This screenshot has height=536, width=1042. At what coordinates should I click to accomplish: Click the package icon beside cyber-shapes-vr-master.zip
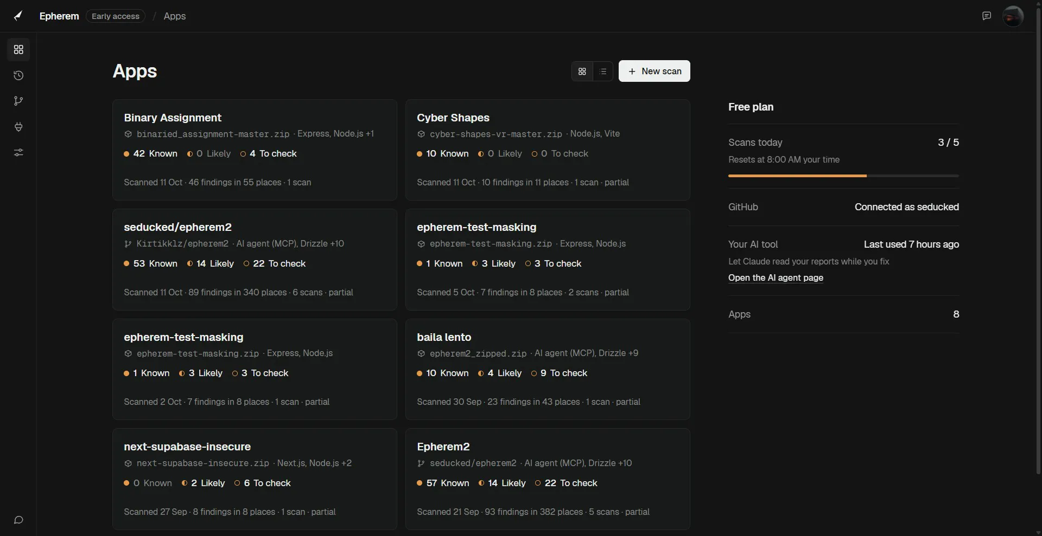coord(421,134)
